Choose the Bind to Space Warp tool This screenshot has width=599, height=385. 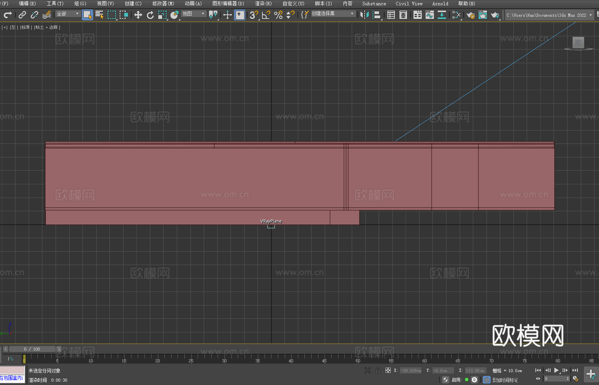47,15
